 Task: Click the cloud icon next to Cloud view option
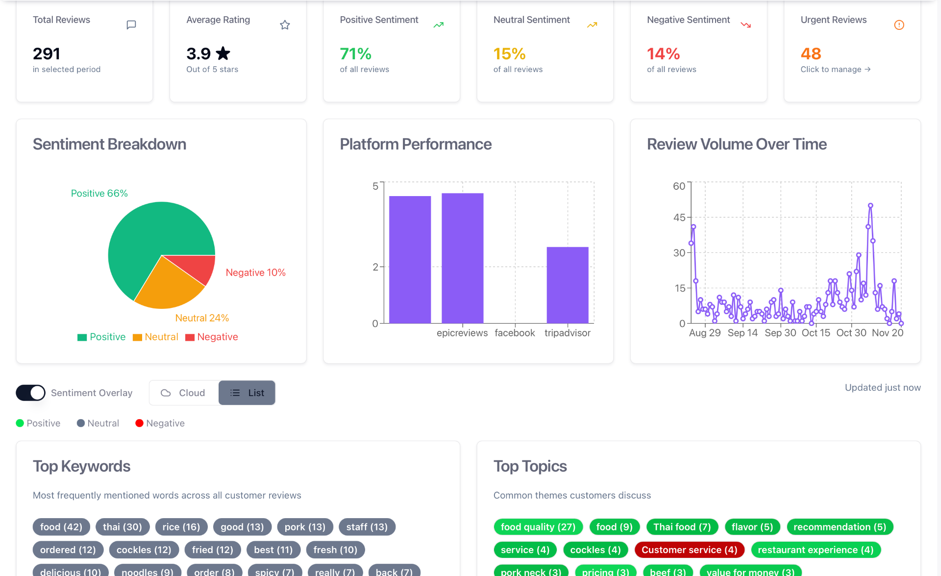(x=167, y=393)
